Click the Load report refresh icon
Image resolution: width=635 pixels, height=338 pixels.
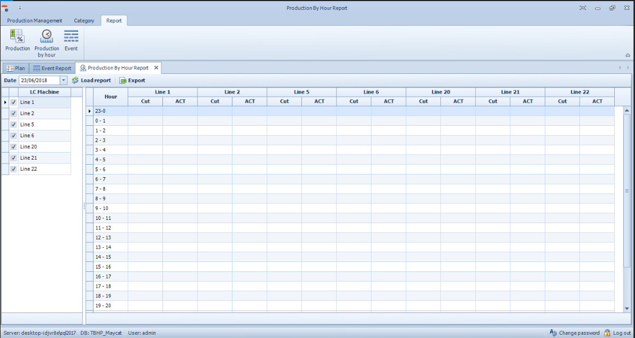point(75,80)
